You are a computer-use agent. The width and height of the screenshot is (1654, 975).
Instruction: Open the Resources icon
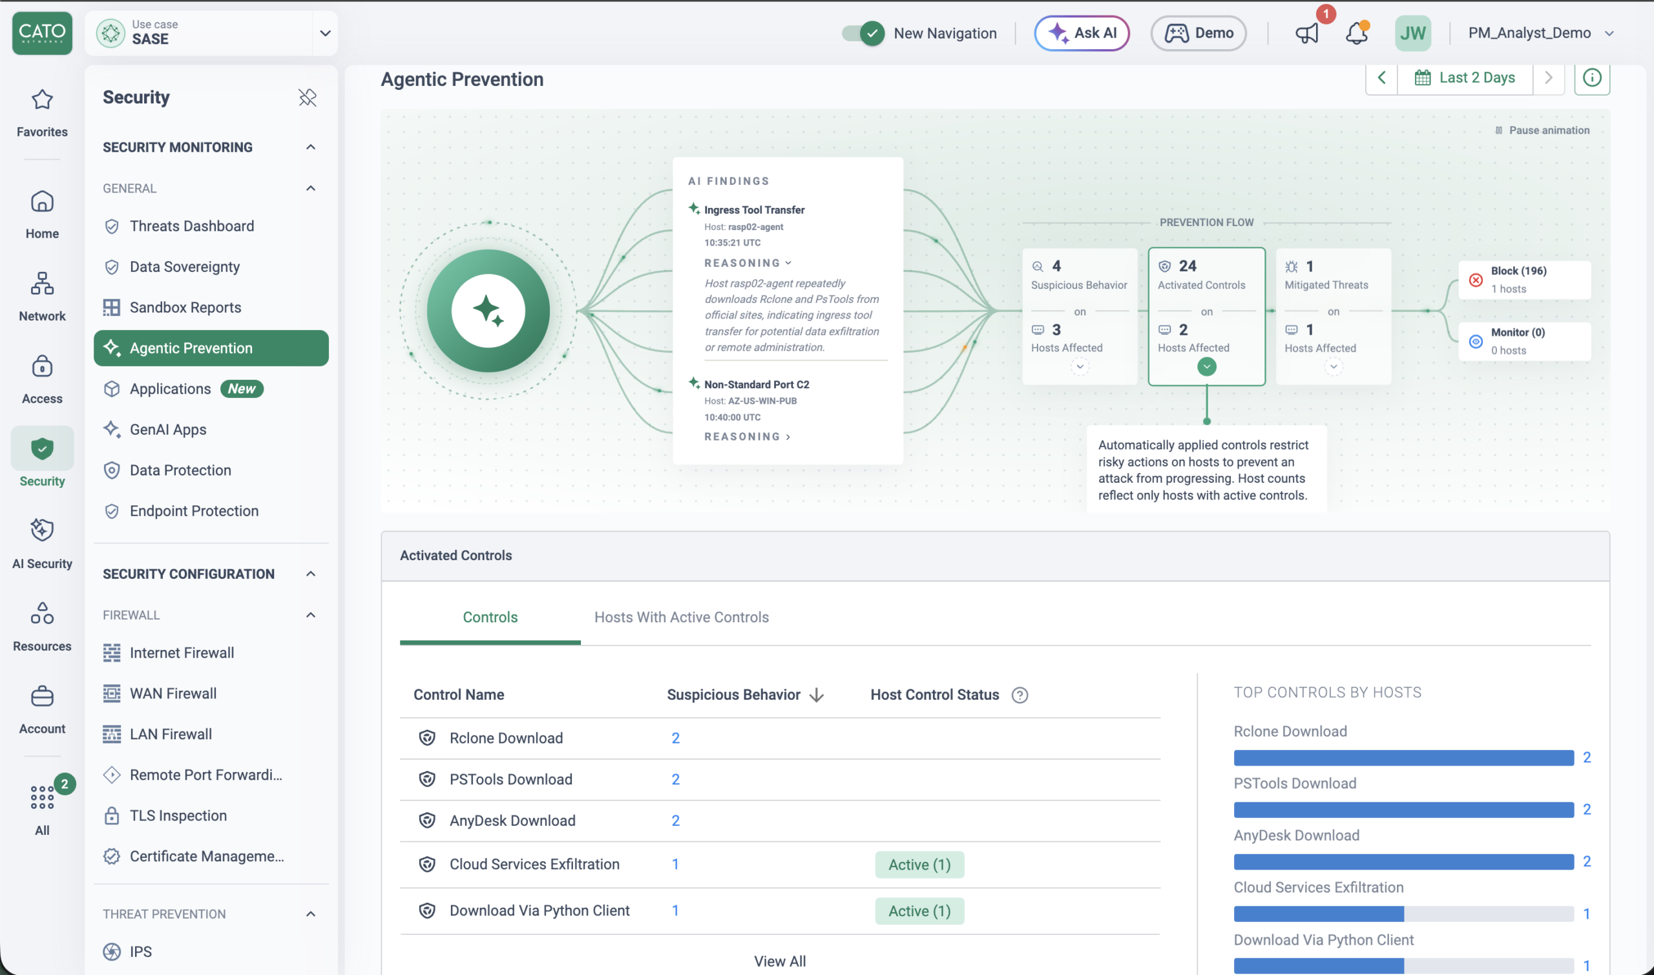tap(42, 614)
